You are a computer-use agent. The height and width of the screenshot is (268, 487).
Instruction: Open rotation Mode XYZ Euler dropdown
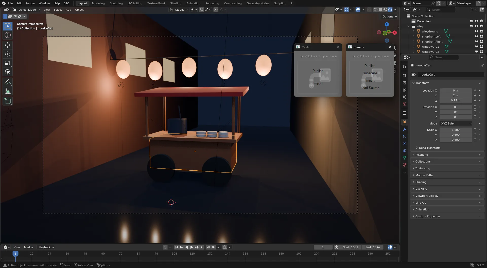tap(456, 123)
